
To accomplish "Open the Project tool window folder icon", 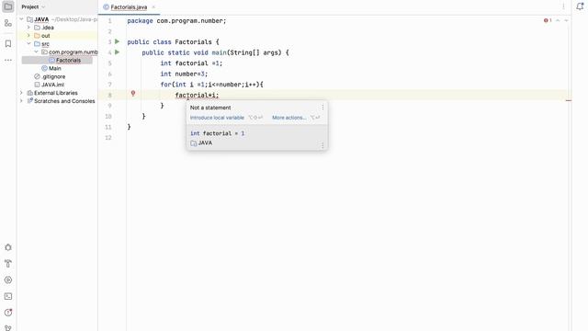I will 8,6.
